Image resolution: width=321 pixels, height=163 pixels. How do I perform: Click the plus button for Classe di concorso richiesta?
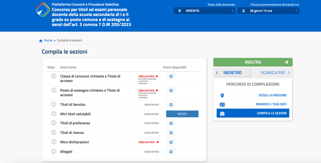tap(171, 76)
